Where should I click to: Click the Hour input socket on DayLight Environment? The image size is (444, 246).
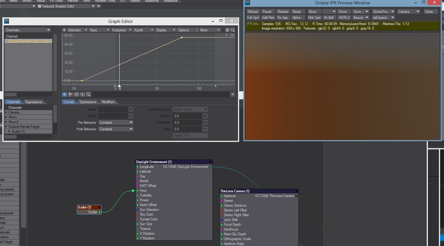[137, 191]
